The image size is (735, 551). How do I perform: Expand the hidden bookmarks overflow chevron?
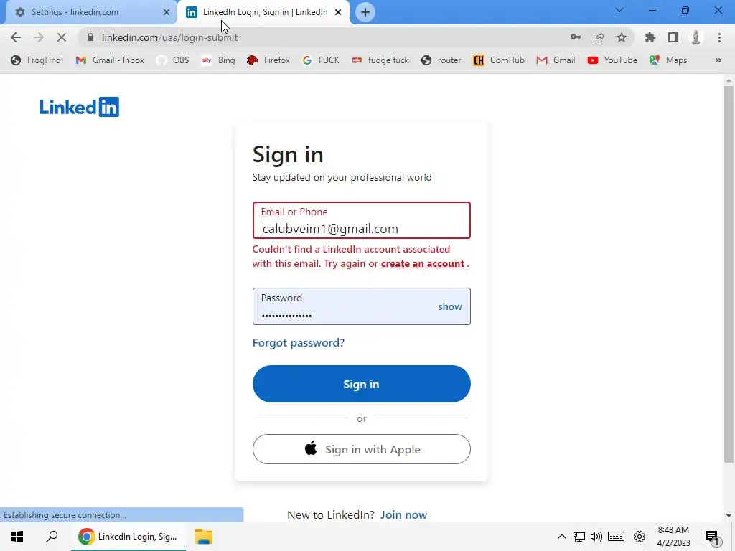click(x=718, y=60)
